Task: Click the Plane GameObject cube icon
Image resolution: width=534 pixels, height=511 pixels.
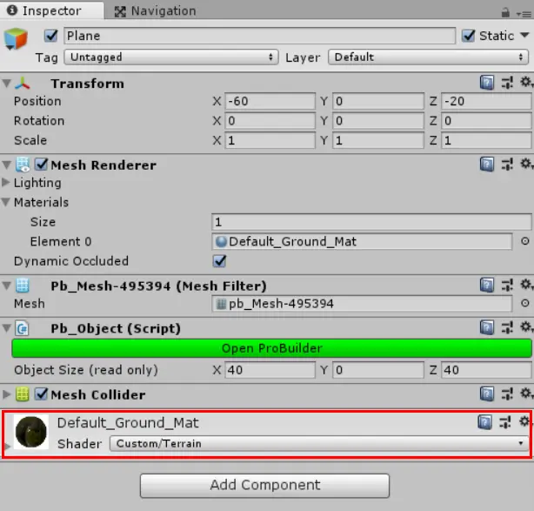Action: [16, 38]
